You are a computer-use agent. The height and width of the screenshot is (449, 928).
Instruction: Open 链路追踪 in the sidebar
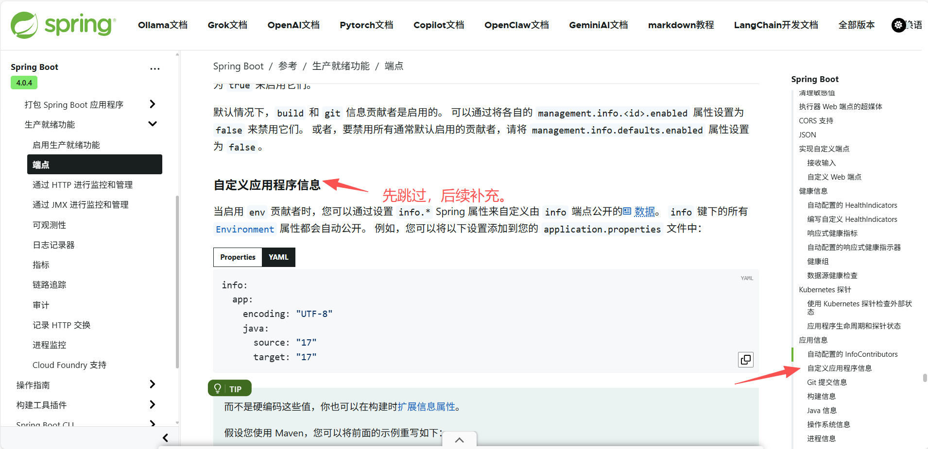click(x=49, y=285)
